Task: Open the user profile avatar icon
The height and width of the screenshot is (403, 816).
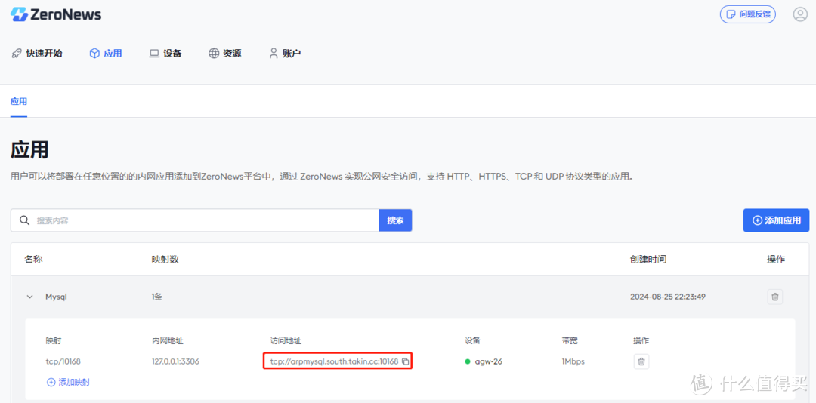Action: [800, 14]
